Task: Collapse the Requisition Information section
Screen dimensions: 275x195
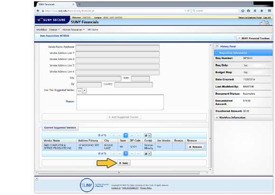Action: click(x=217, y=53)
